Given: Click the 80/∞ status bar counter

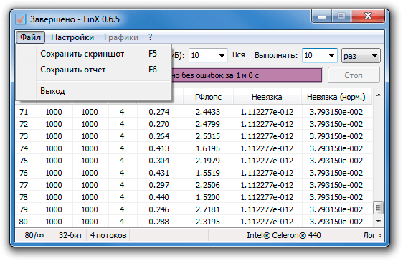Looking at the screenshot, I should [x=34, y=235].
